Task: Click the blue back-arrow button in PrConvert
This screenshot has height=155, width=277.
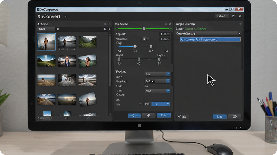Action: [x=134, y=115]
